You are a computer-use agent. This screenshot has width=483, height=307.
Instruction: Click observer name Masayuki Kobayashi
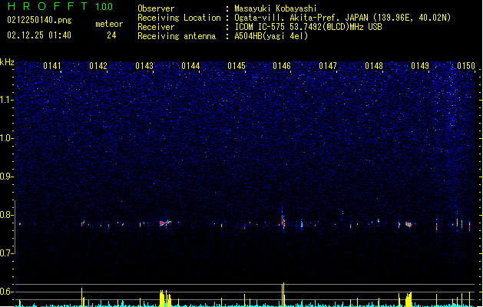coord(276,8)
